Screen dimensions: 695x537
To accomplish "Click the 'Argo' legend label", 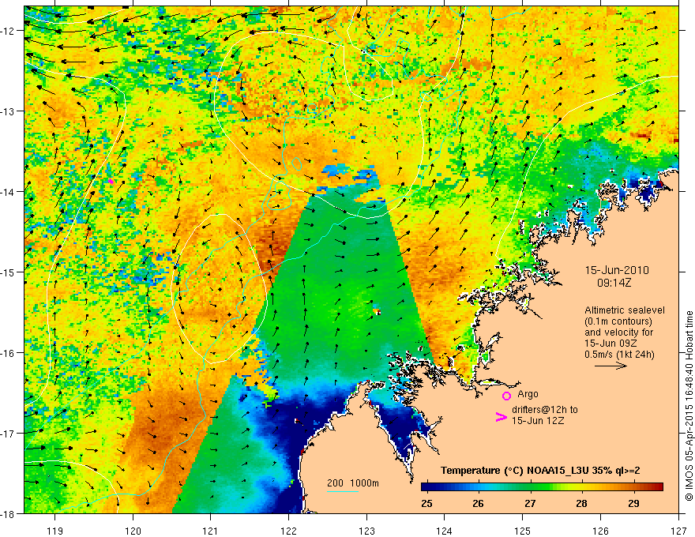I will click(x=528, y=394).
